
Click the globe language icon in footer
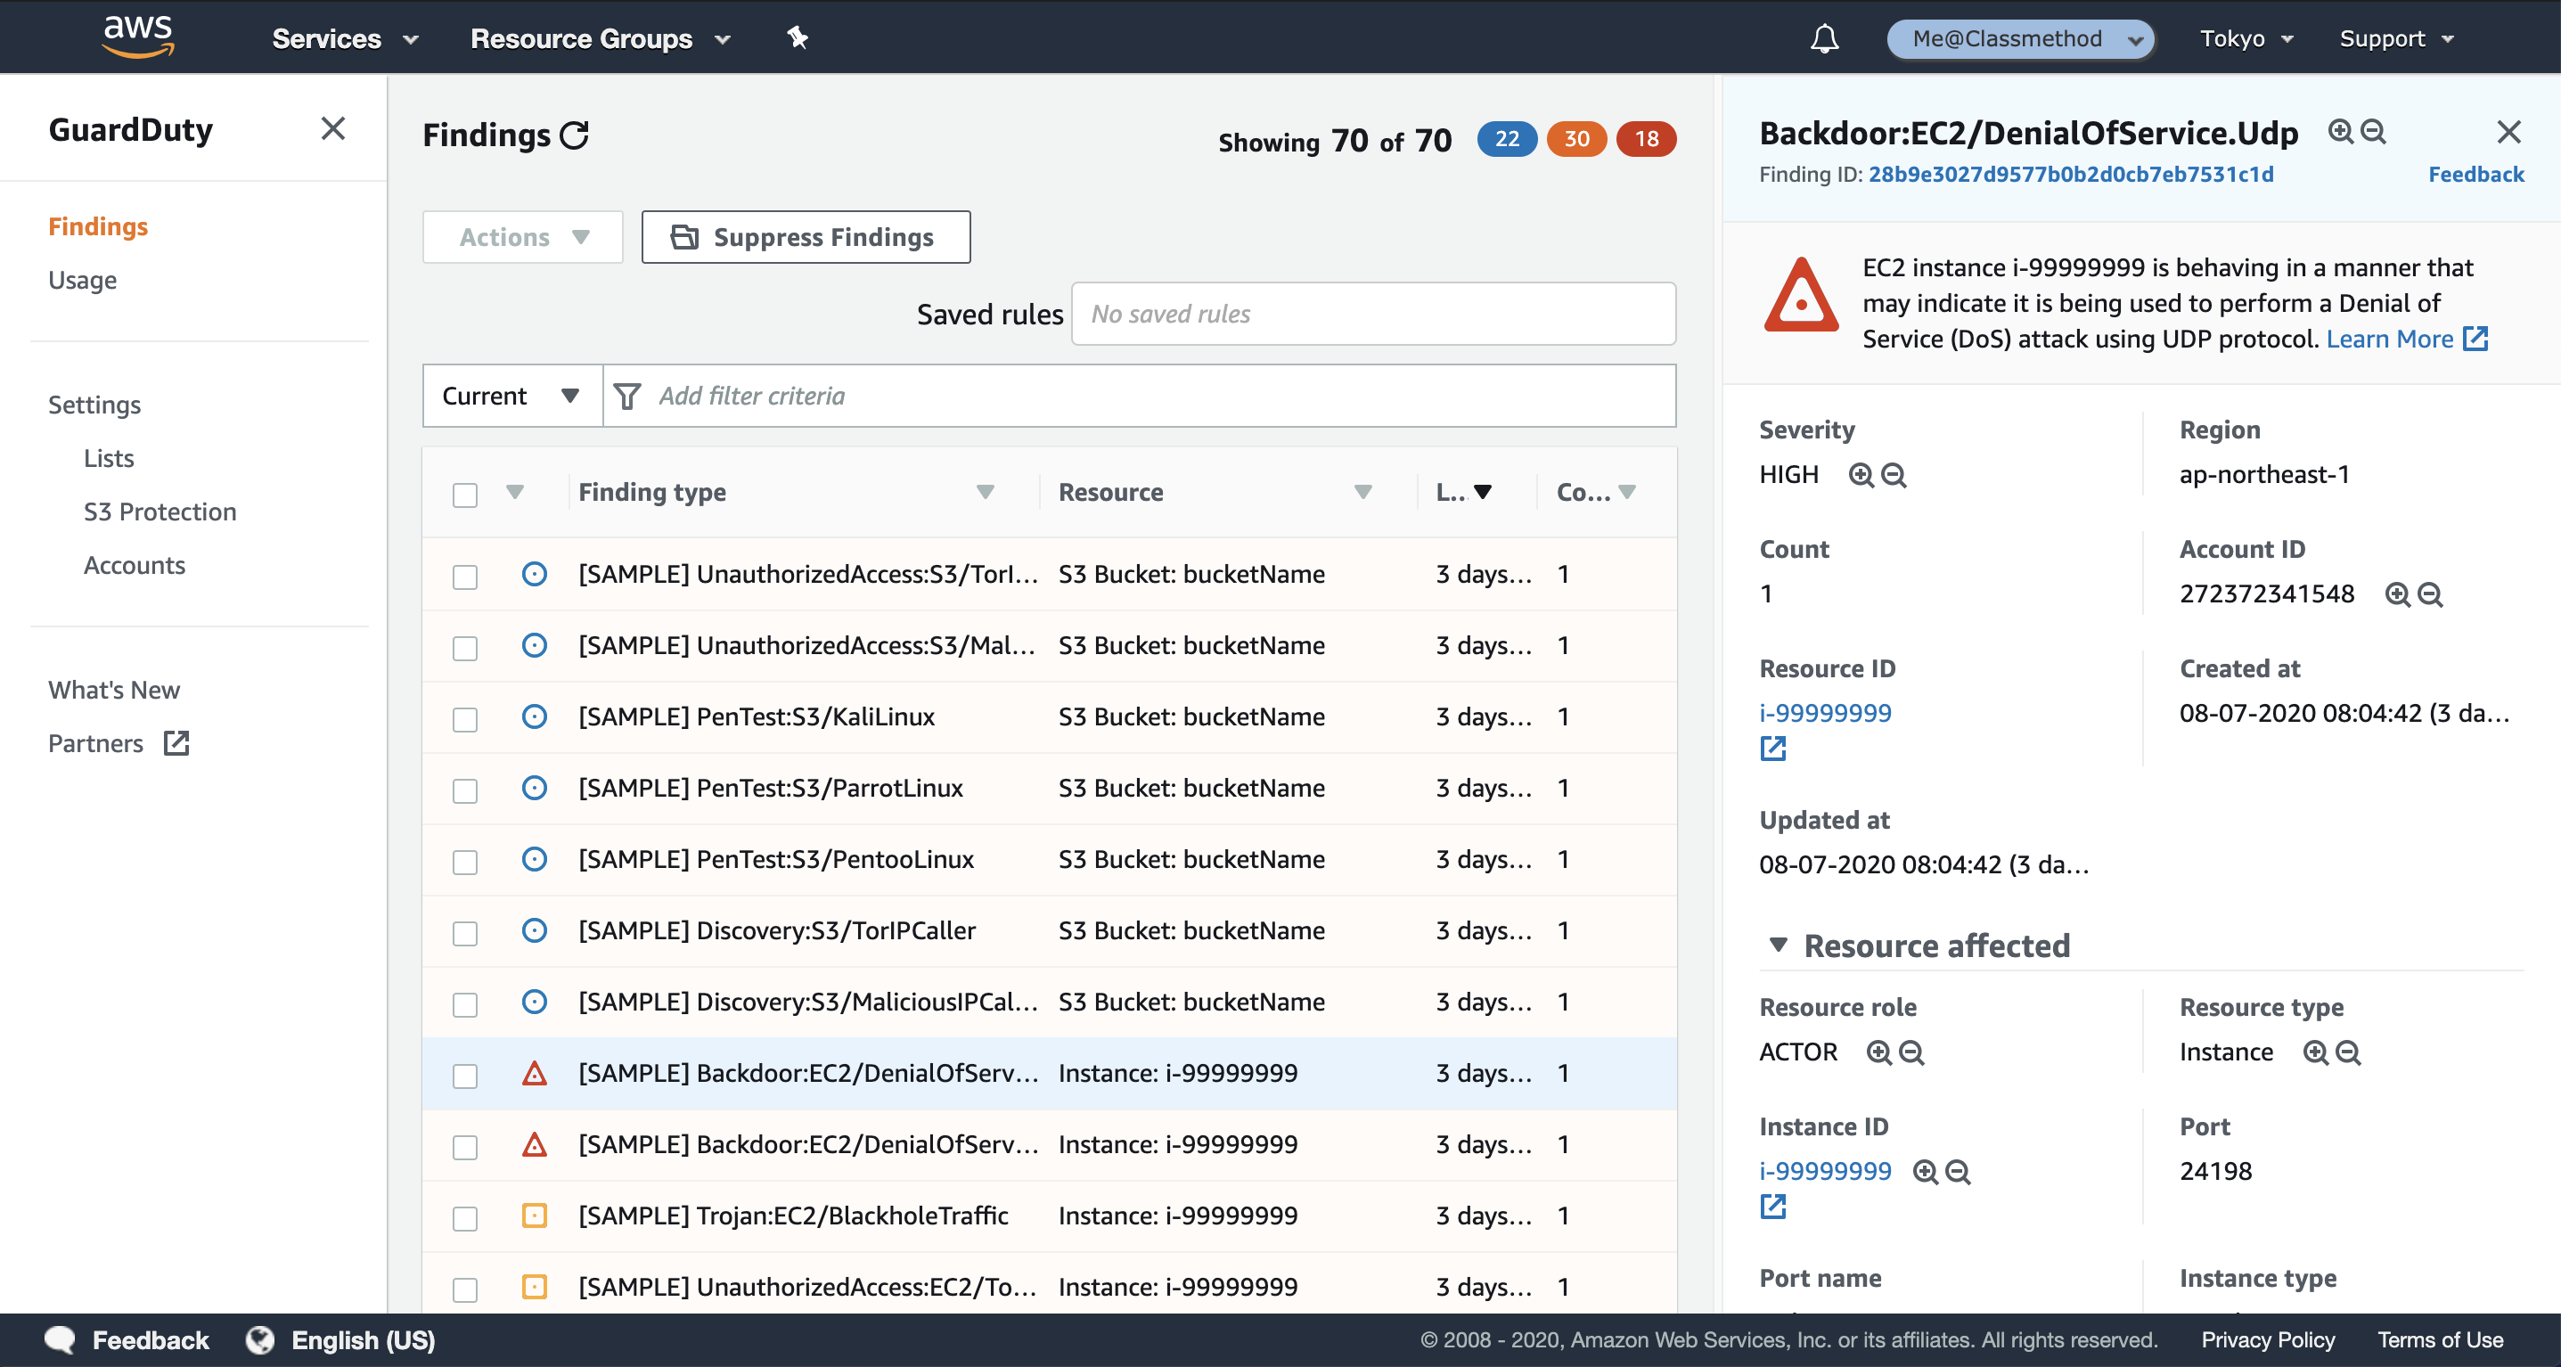[x=260, y=1340]
